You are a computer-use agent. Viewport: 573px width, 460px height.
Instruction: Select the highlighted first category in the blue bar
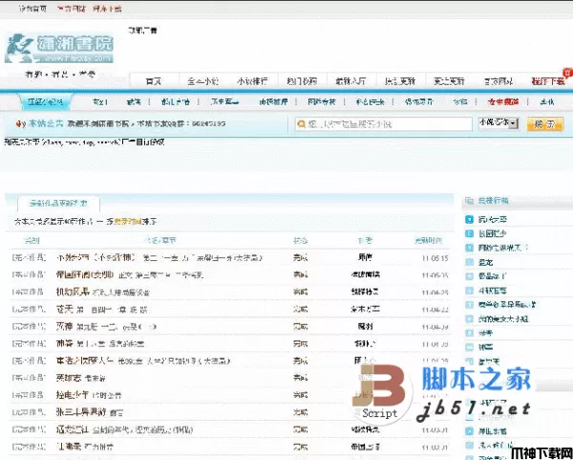(x=44, y=101)
